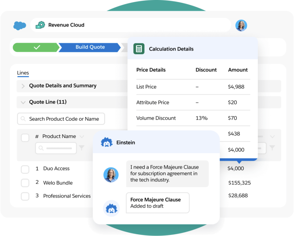This screenshot has width=294, height=236.
Task: Click the Duo Access product name
Action: click(x=56, y=169)
